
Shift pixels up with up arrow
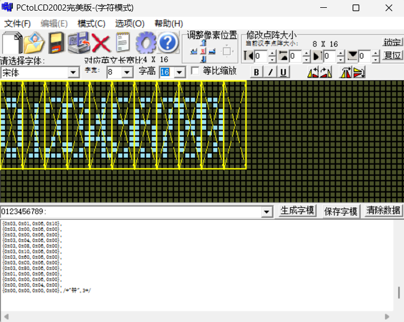coord(203,43)
